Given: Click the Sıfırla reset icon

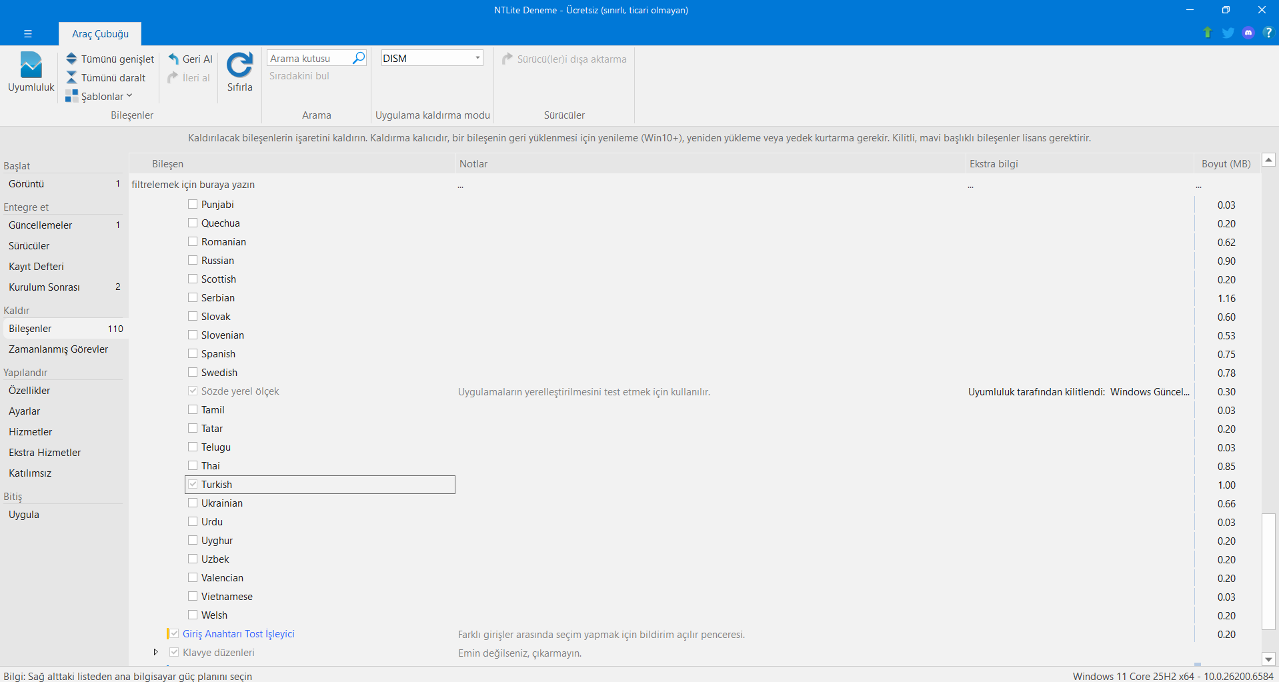Looking at the screenshot, I should tap(239, 65).
